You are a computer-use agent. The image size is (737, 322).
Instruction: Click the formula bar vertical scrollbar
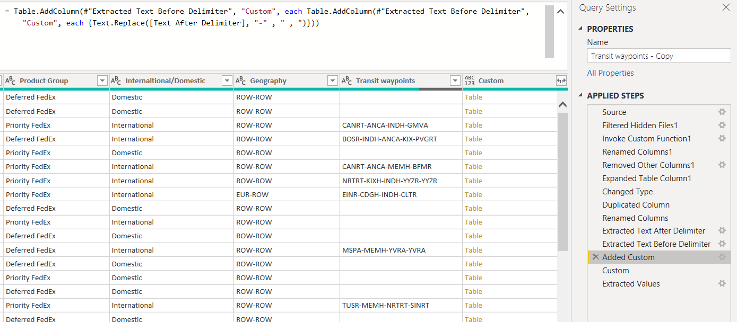point(549,32)
